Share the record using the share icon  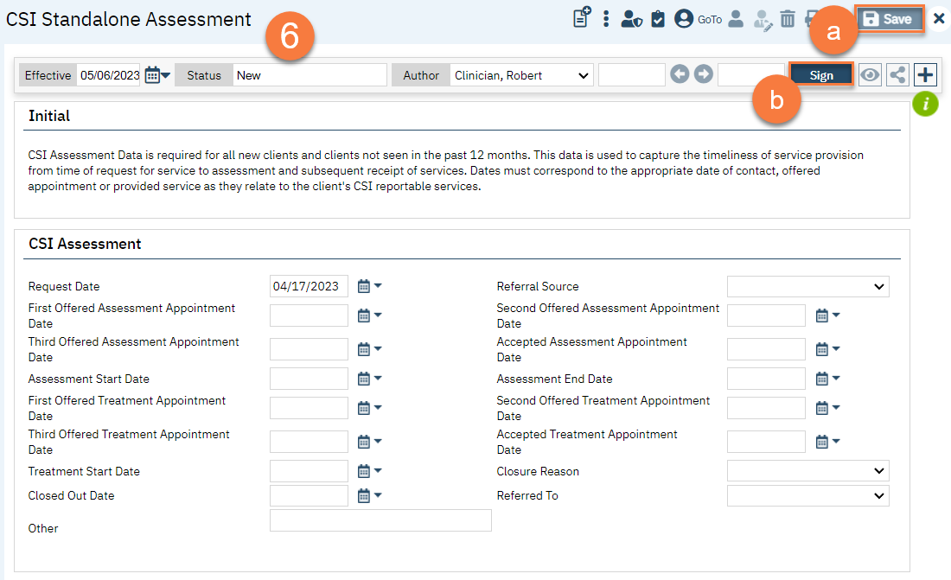click(897, 74)
